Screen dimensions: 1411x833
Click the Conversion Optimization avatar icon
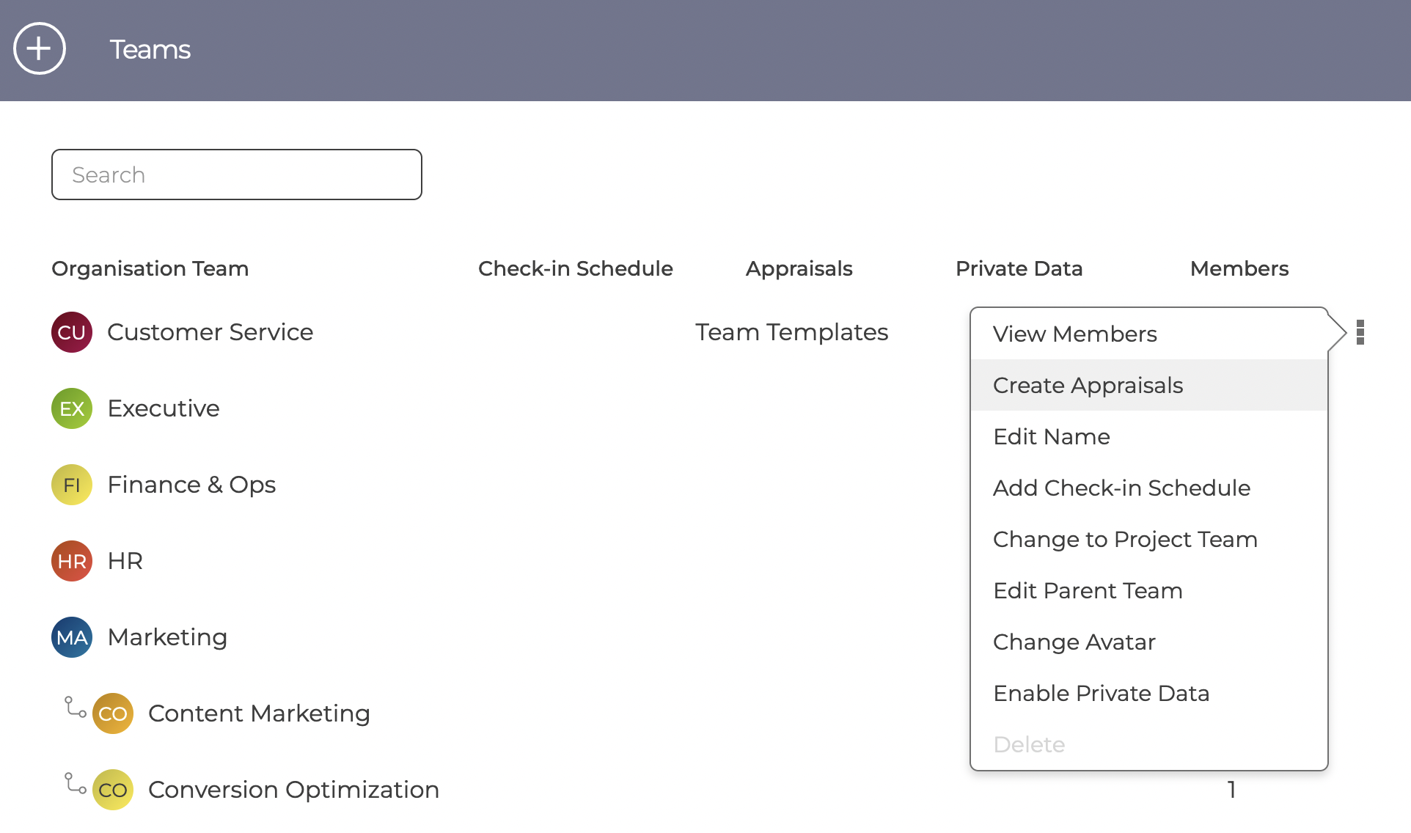pyautogui.click(x=113, y=790)
